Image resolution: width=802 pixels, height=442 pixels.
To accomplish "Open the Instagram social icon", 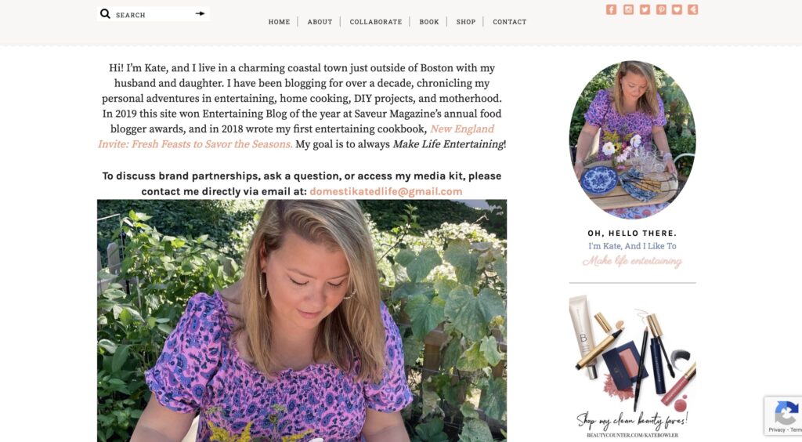I will [628, 9].
